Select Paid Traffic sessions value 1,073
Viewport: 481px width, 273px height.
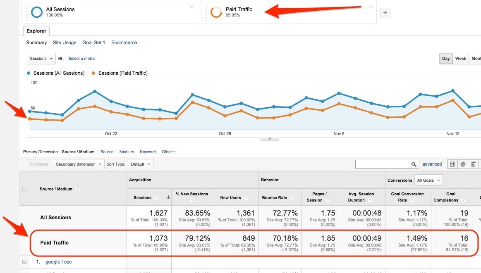tap(158, 238)
